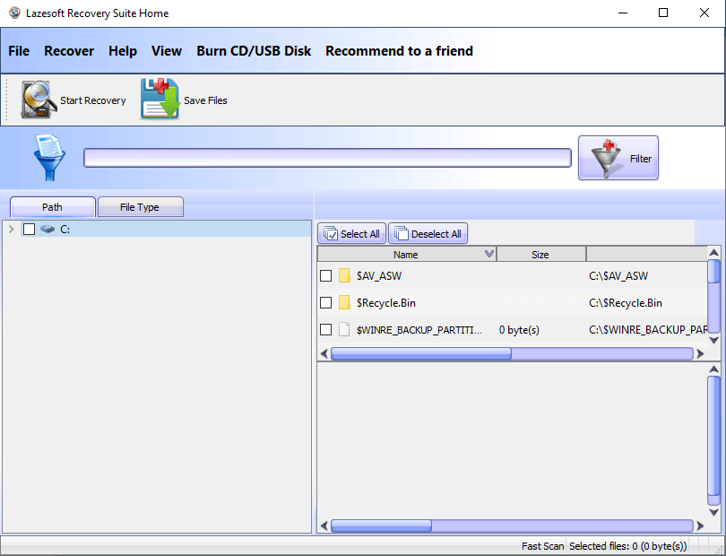
Task: Click the Name column header
Action: [406, 255]
